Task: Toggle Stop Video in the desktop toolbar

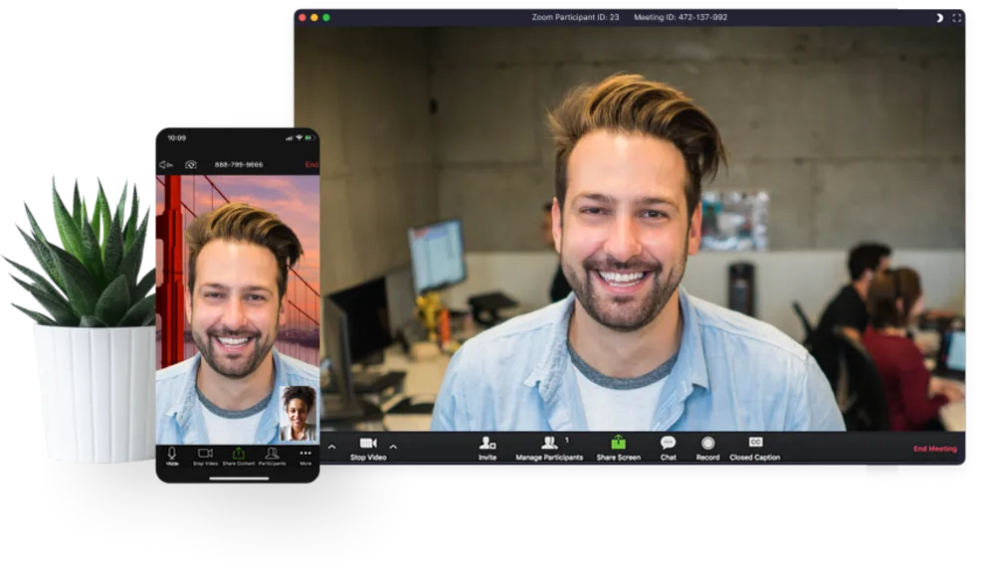Action: 368,444
